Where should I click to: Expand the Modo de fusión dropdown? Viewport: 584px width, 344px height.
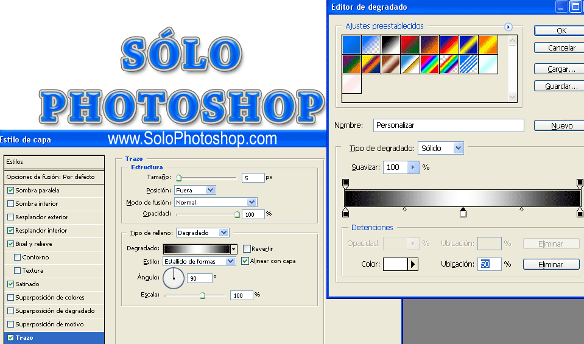pos(252,202)
